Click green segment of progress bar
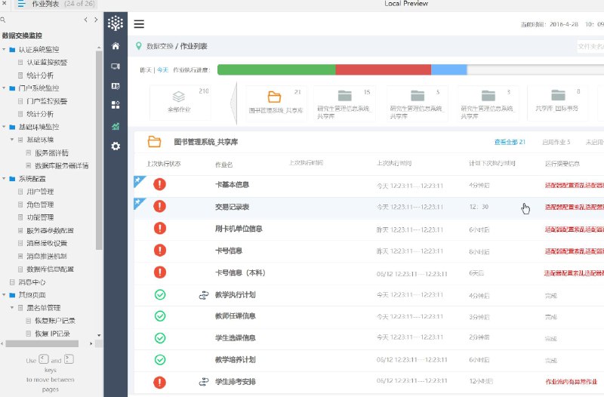Screen dimensions: 604x397 click(x=276, y=69)
